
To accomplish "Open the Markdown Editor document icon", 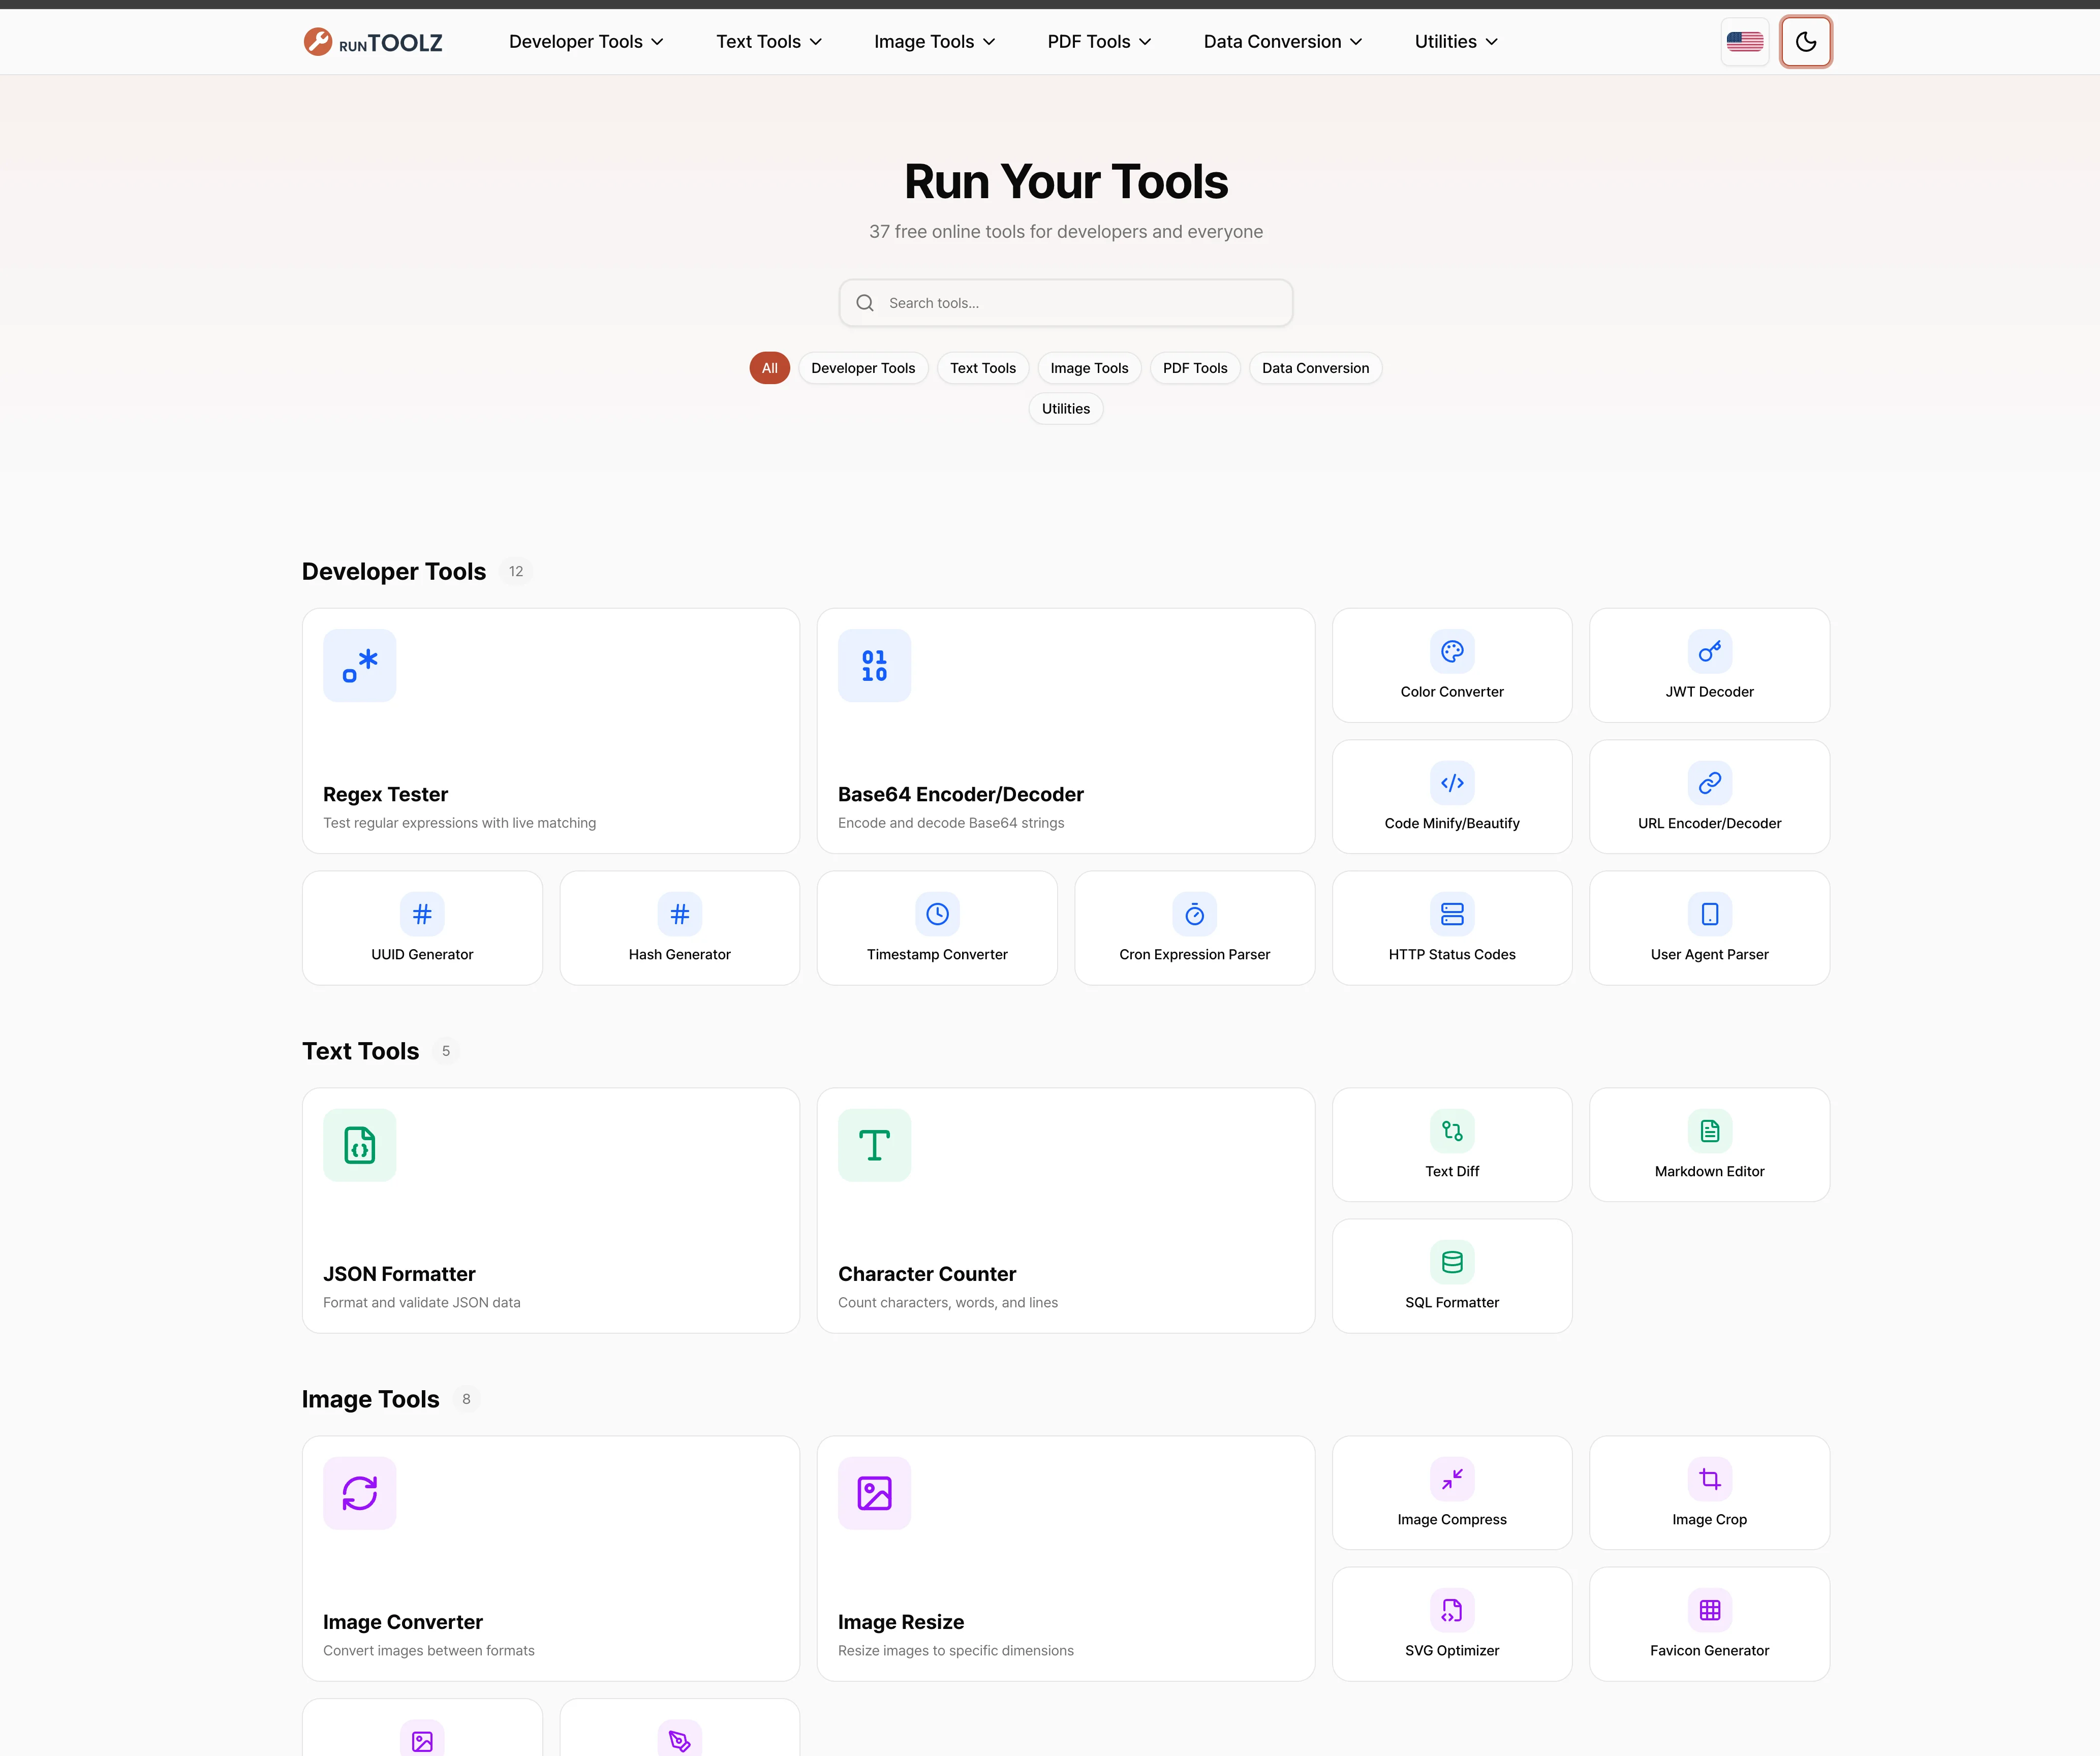I will tap(1709, 1131).
